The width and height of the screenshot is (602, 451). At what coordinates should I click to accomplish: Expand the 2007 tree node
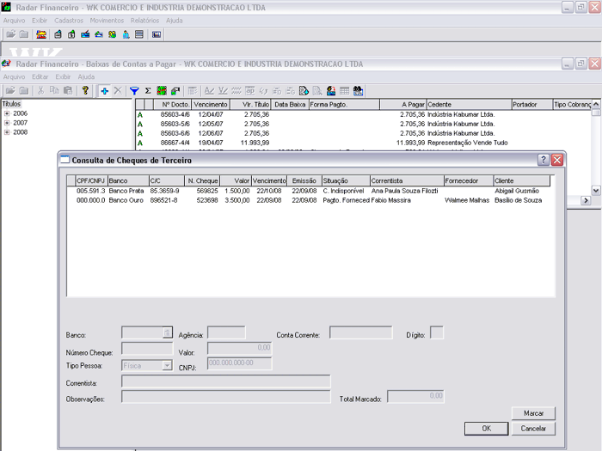point(7,123)
